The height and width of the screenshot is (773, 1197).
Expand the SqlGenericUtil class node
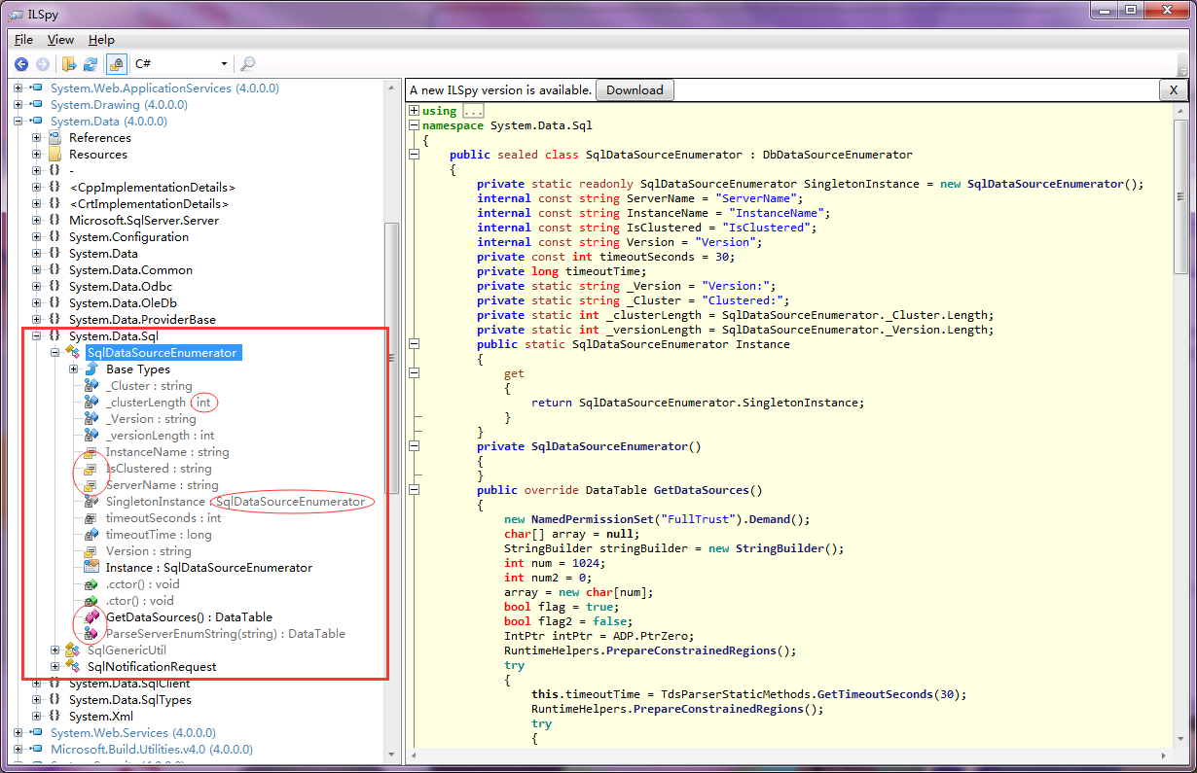[x=54, y=650]
